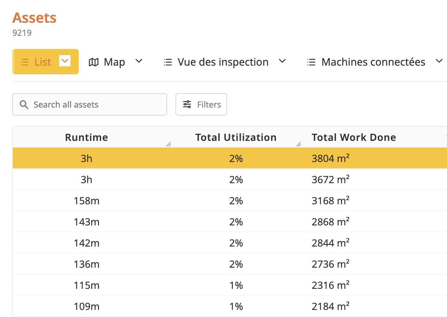Image resolution: width=447 pixels, height=317 pixels.
Task: Sort by the Total Work Done header
Action: [354, 137]
